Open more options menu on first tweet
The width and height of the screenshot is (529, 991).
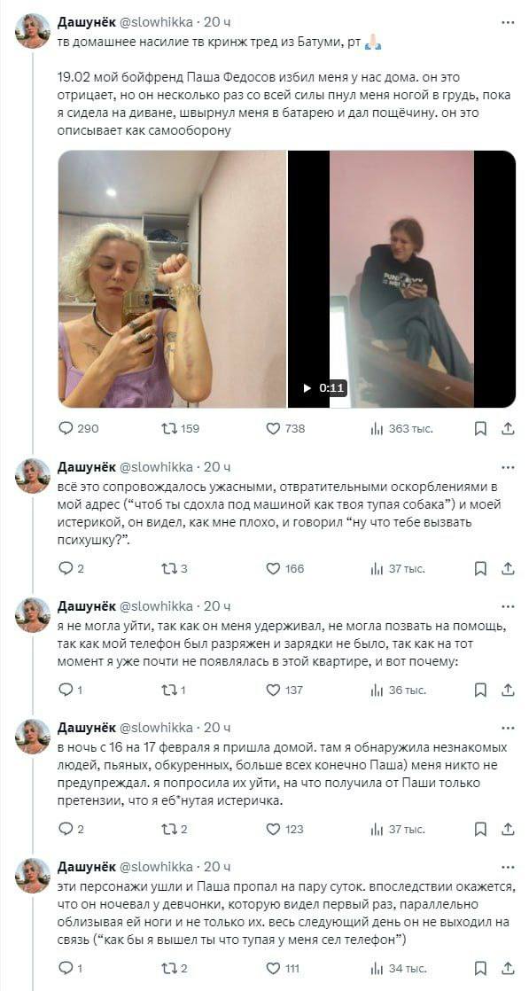click(508, 22)
